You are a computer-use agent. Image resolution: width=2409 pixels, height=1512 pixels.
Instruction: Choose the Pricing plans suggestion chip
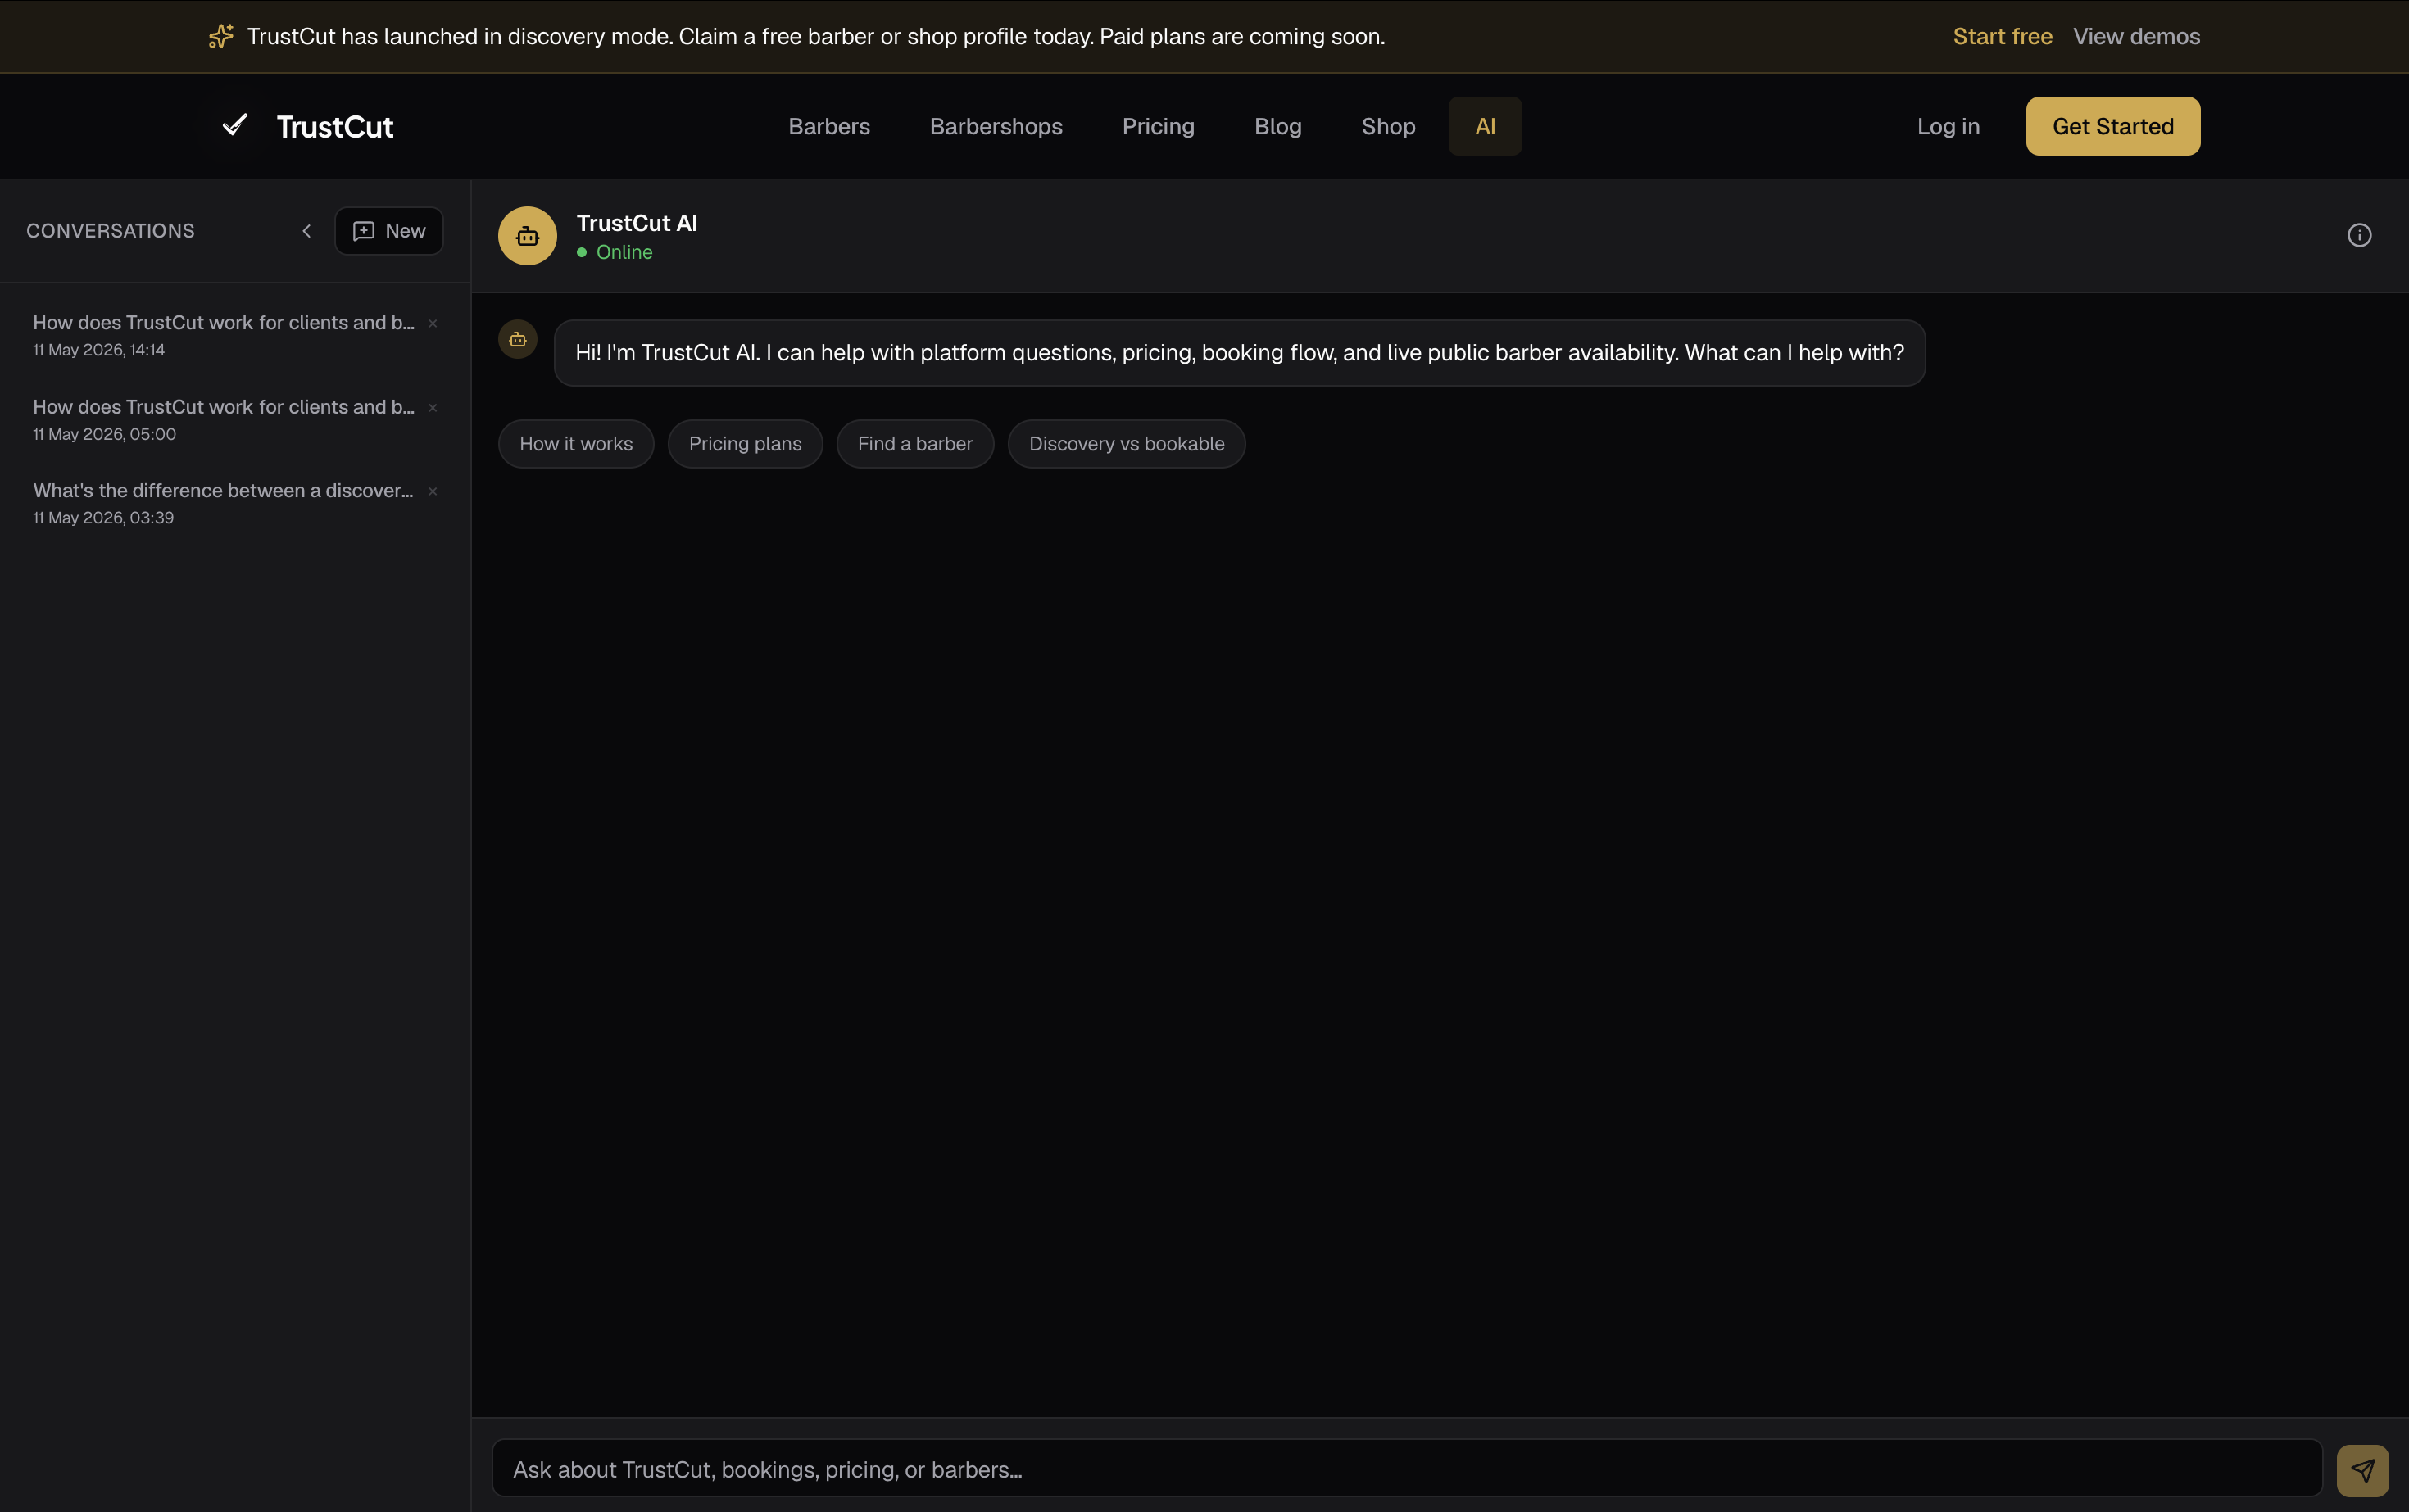pyautogui.click(x=744, y=444)
